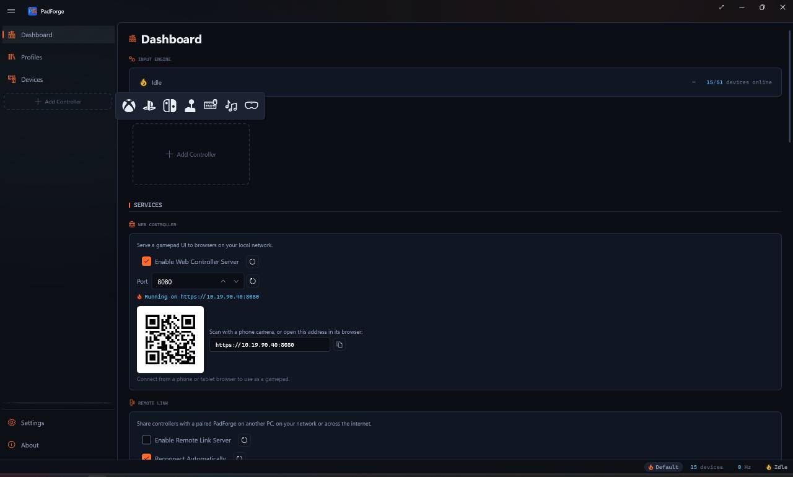This screenshot has width=793, height=477.
Task: Choose the PlayStation controller type icon
Action: click(x=149, y=106)
